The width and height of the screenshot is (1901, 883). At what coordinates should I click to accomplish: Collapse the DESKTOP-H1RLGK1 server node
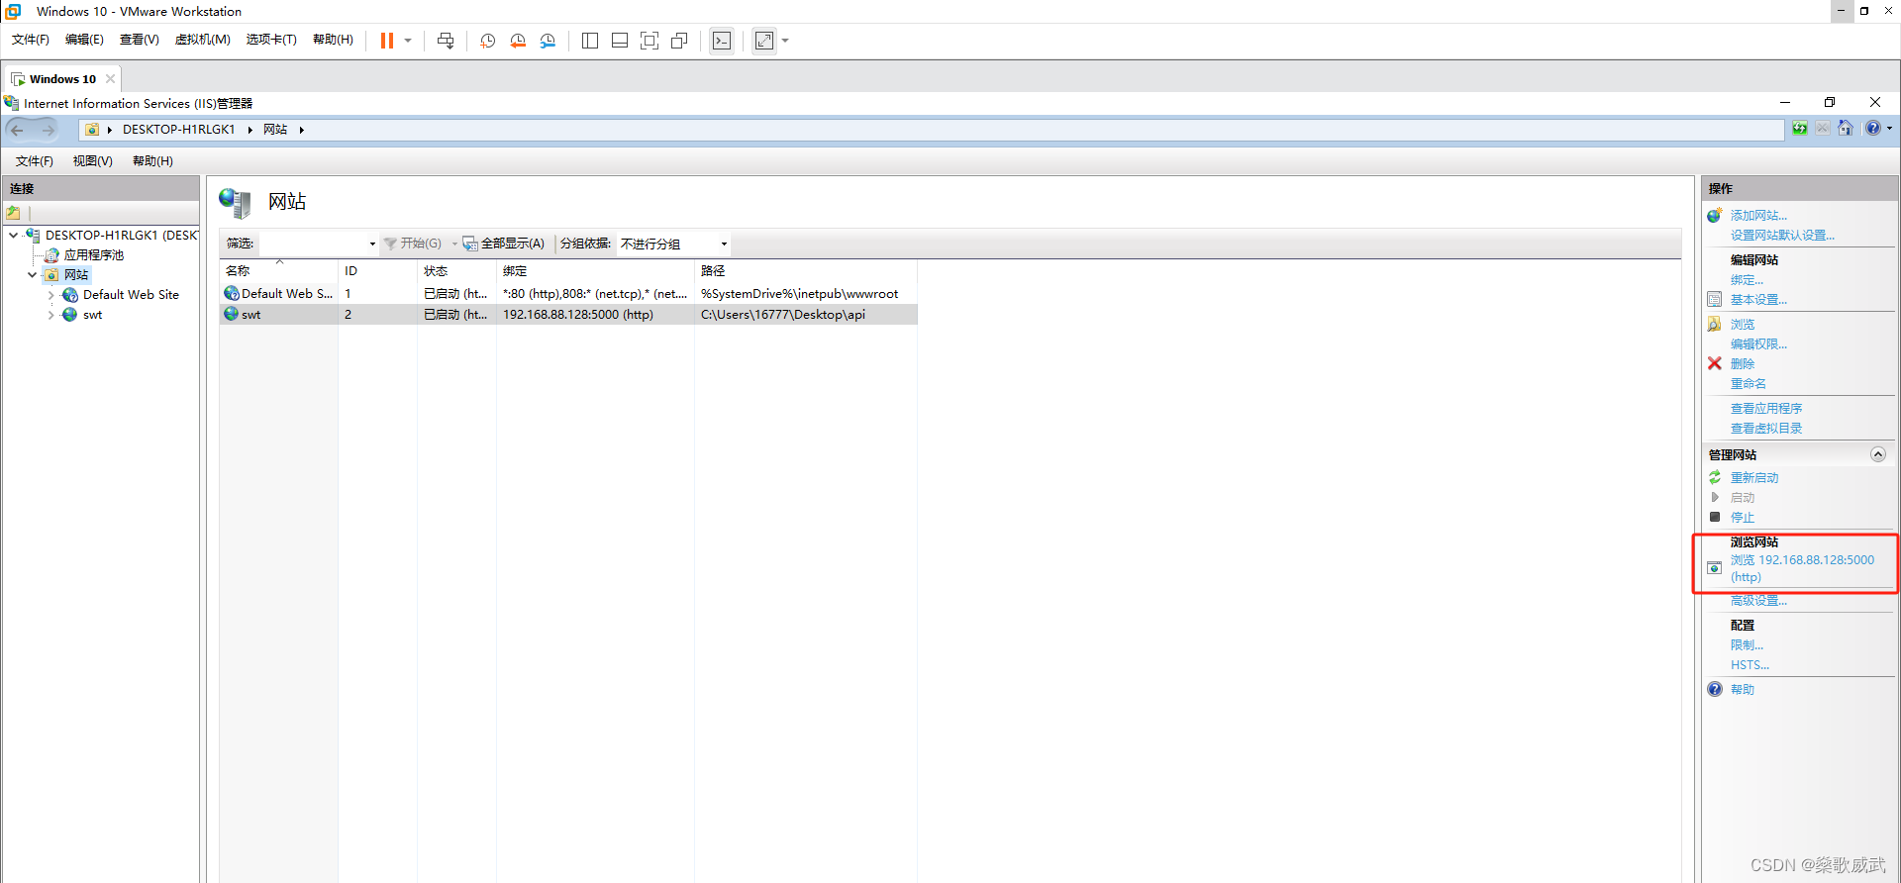click(x=14, y=236)
